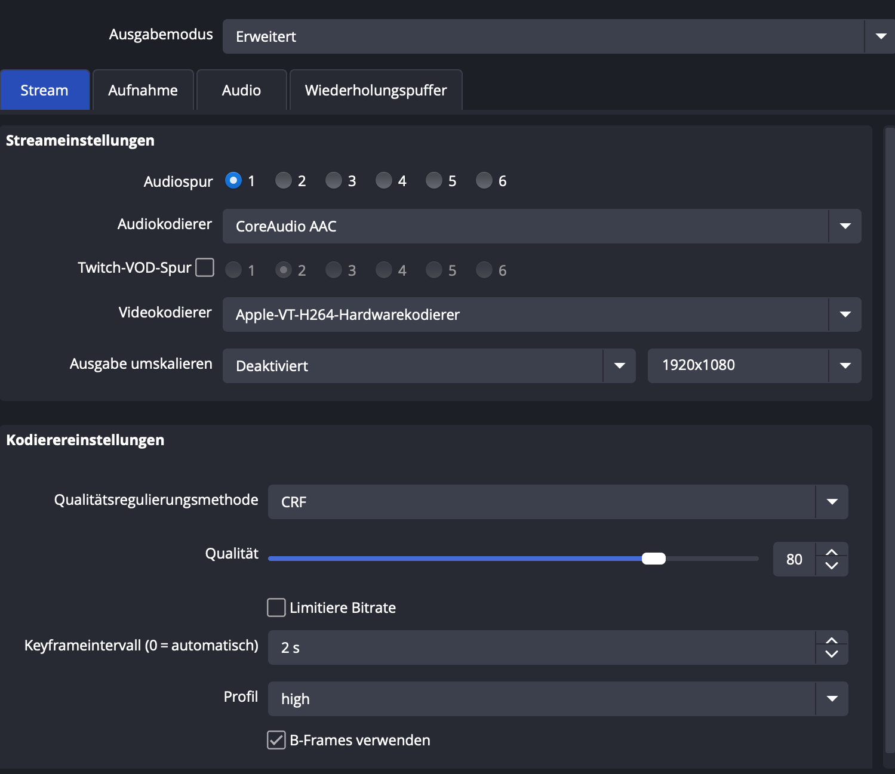Select Audiospur radio button 1
The height and width of the screenshot is (774, 895).
point(233,180)
